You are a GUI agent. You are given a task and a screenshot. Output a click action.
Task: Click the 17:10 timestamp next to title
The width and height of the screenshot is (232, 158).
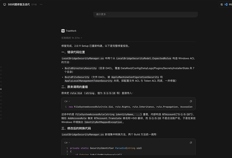point(34,5)
